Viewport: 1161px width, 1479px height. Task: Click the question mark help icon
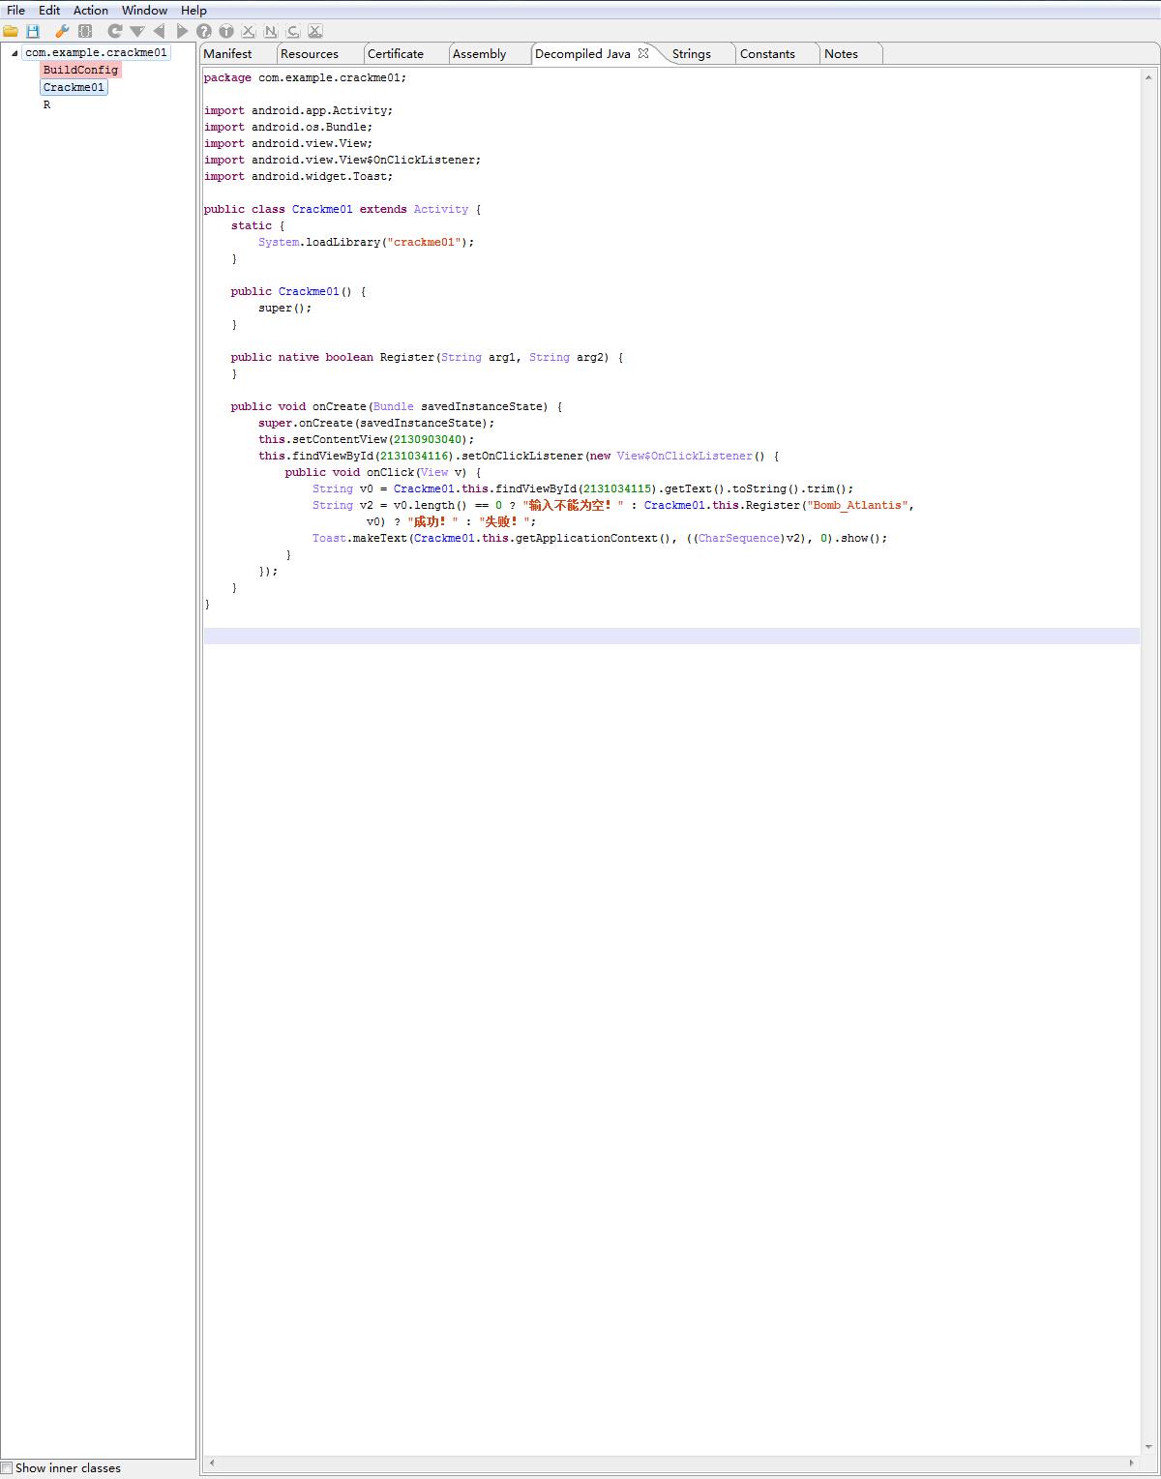tap(204, 32)
